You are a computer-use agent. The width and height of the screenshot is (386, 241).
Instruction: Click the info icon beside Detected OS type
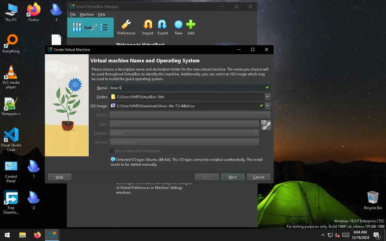pos(113,159)
